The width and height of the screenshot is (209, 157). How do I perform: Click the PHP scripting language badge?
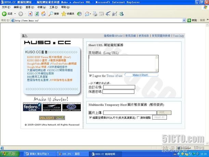[x=71, y=107]
